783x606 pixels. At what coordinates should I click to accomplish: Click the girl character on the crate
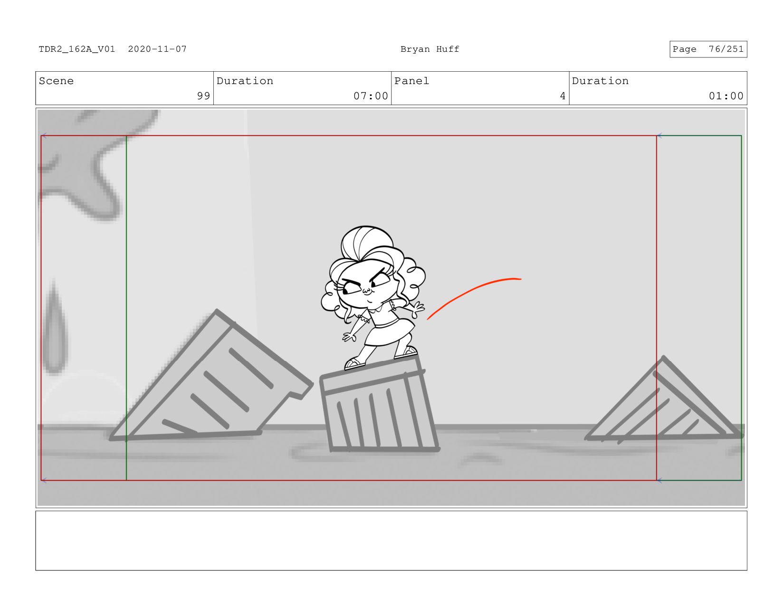point(373,298)
